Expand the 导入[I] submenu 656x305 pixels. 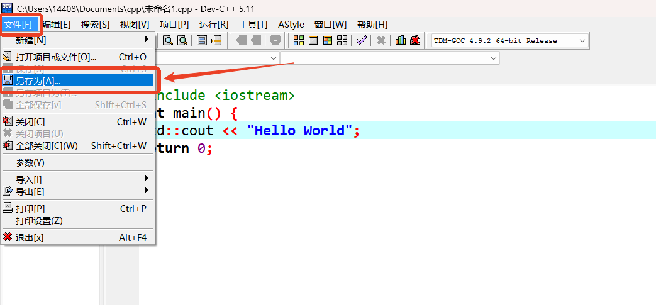(78, 180)
